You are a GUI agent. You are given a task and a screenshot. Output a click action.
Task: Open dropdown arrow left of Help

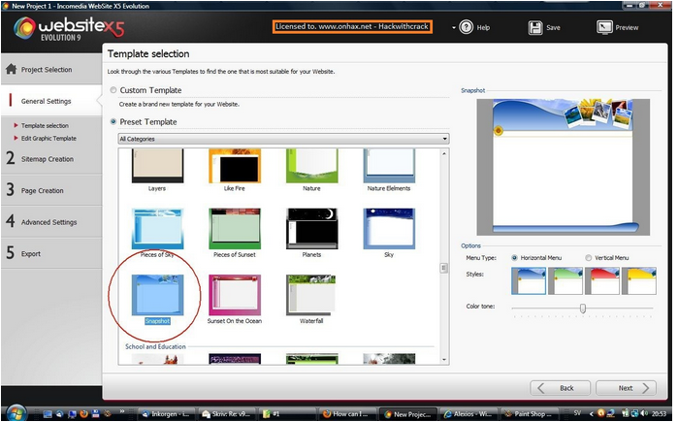click(x=452, y=27)
